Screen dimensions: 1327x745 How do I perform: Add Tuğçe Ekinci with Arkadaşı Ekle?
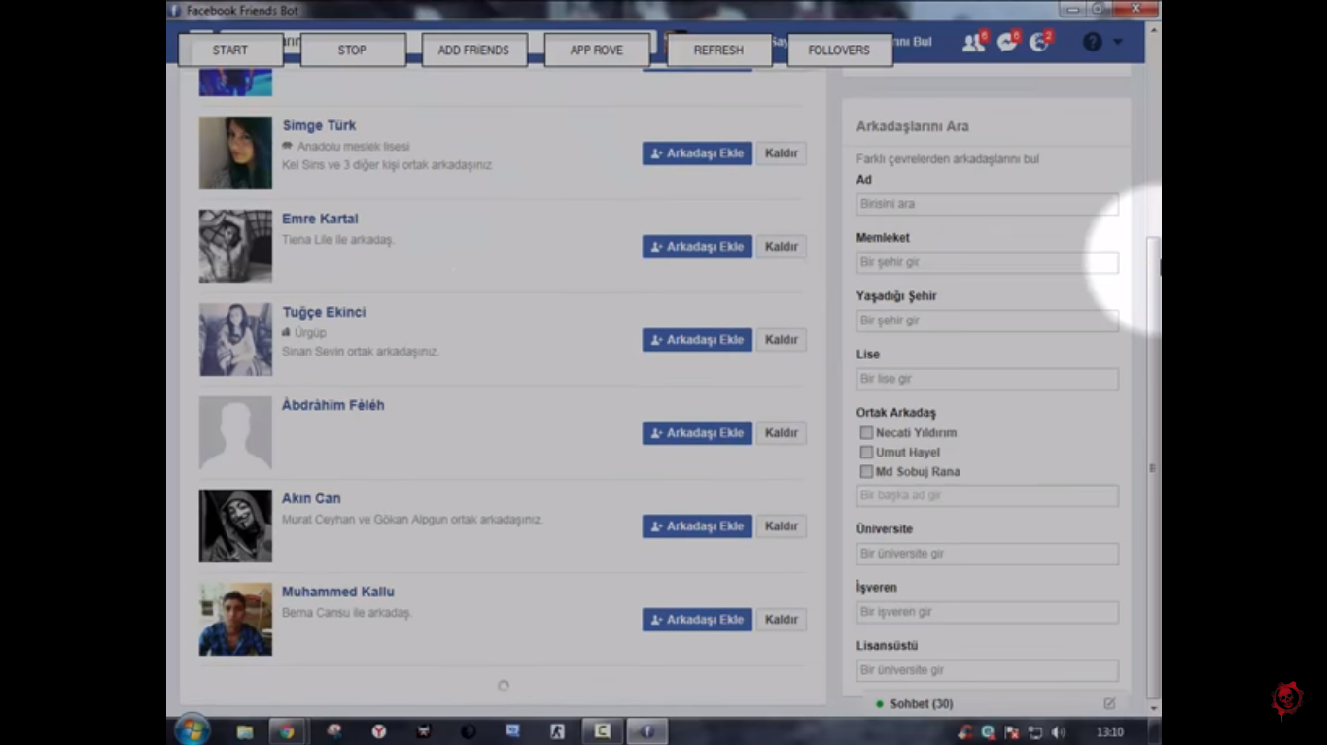[x=697, y=340]
